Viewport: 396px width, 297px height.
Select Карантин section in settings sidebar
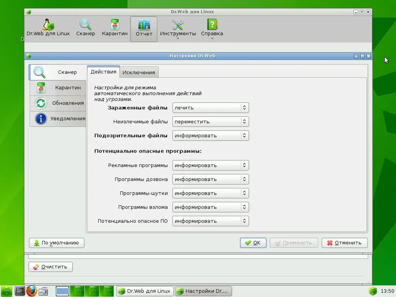tap(58, 88)
